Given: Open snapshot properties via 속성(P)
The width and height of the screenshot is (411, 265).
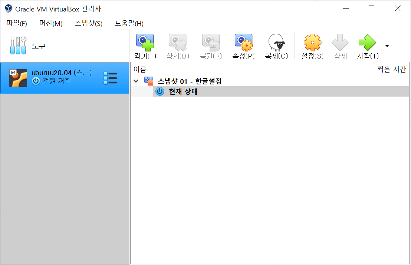Looking at the screenshot, I should point(243,46).
